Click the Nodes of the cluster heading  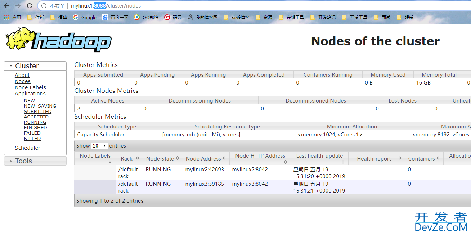[x=375, y=41]
